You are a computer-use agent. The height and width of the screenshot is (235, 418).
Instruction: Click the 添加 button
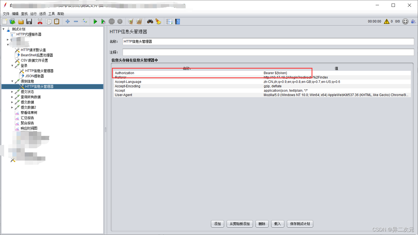[218, 224]
